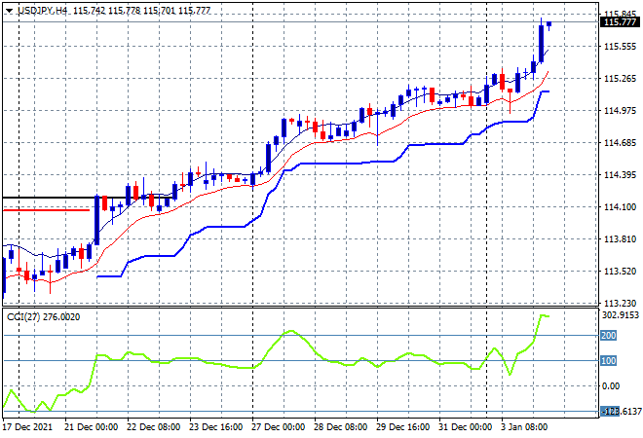Click the 114.100 price scale label
643x438 pixels.
click(620, 207)
